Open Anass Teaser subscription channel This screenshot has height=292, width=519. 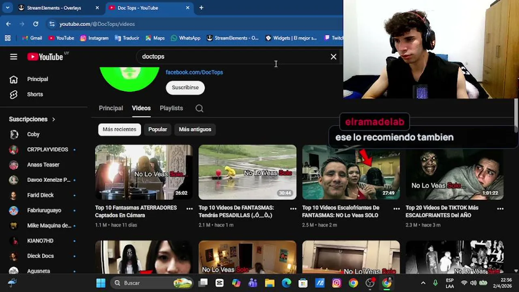[43, 165]
